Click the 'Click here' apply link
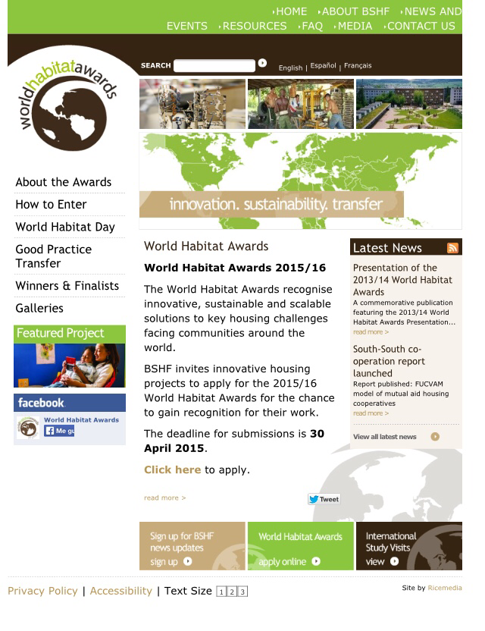The image size is (485, 631). [x=172, y=469]
